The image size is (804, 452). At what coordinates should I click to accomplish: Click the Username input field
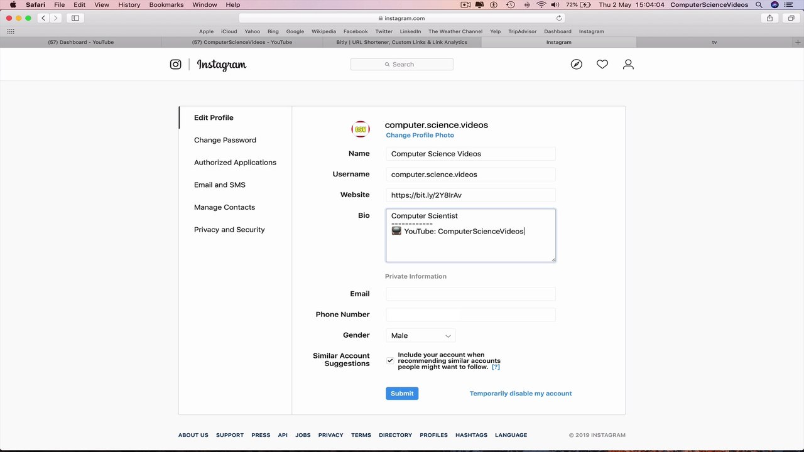pyautogui.click(x=470, y=175)
